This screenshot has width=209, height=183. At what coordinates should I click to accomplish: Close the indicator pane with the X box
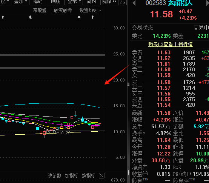pos(101,176)
